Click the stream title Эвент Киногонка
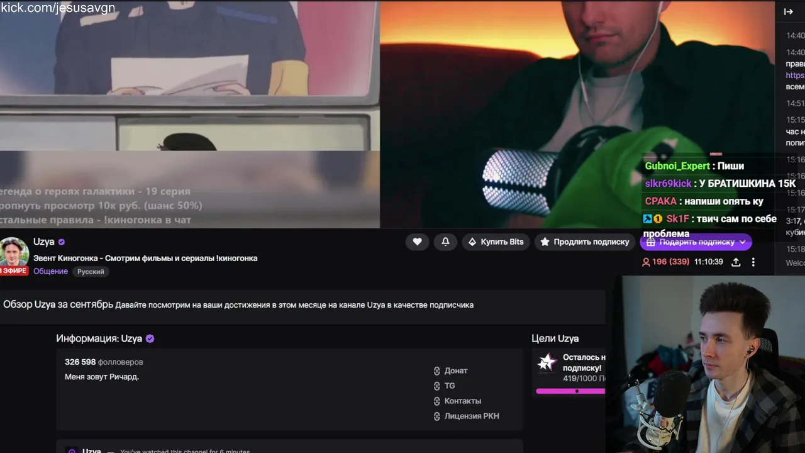This screenshot has width=805, height=453. tap(145, 258)
